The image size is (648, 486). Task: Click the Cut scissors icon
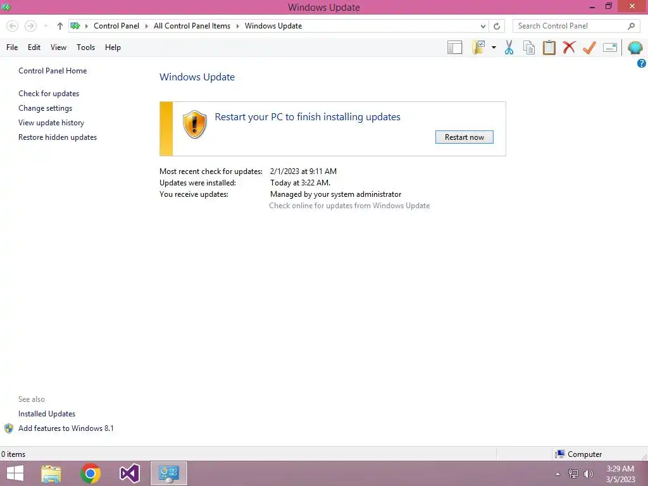(x=509, y=47)
